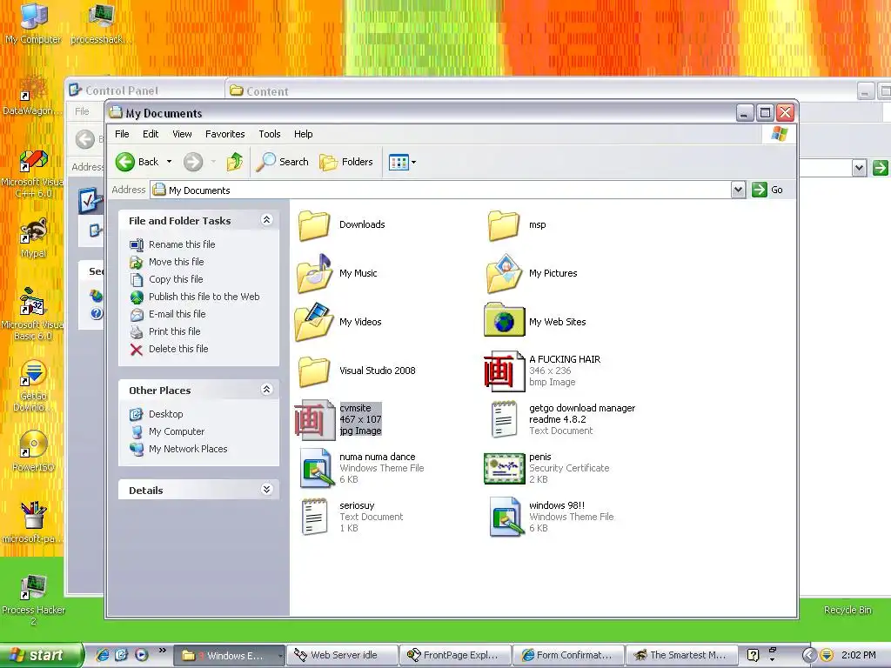Viewport: 891px width, 668px height.
Task: Launch Internet Explorer from Quick Launch
Action: point(103,655)
